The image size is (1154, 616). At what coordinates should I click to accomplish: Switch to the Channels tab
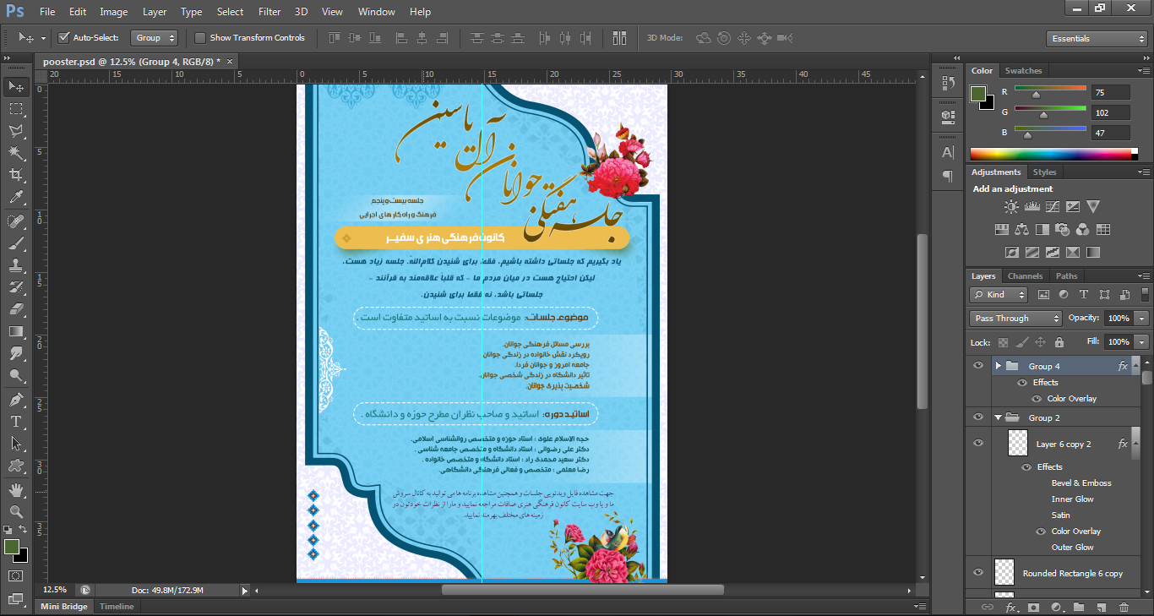[1026, 276]
